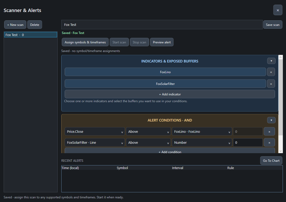Image resolution: width=286 pixels, height=202 pixels.
Task: Click the Stop scan button
Action: 139,42
